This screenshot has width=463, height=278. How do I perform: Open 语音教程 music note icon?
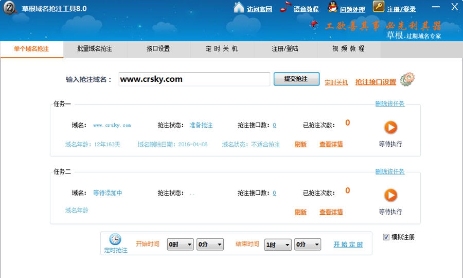click(286, 8)
